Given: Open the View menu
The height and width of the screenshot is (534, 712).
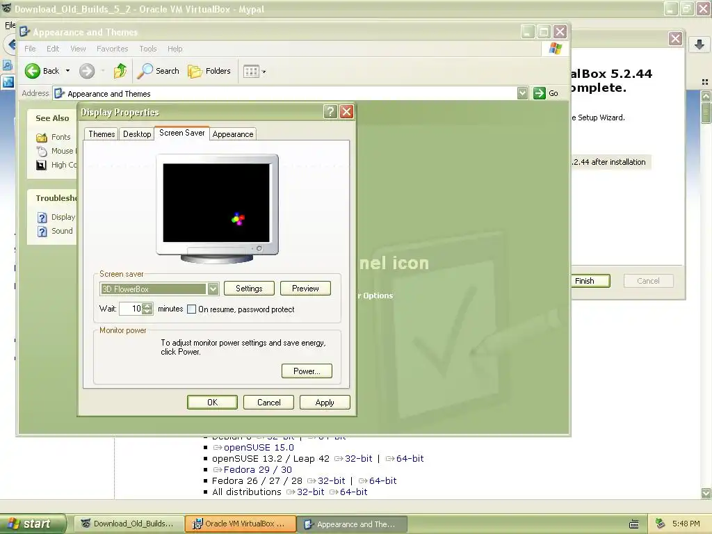Looking at the screenshot, I should tap(78, 49).
